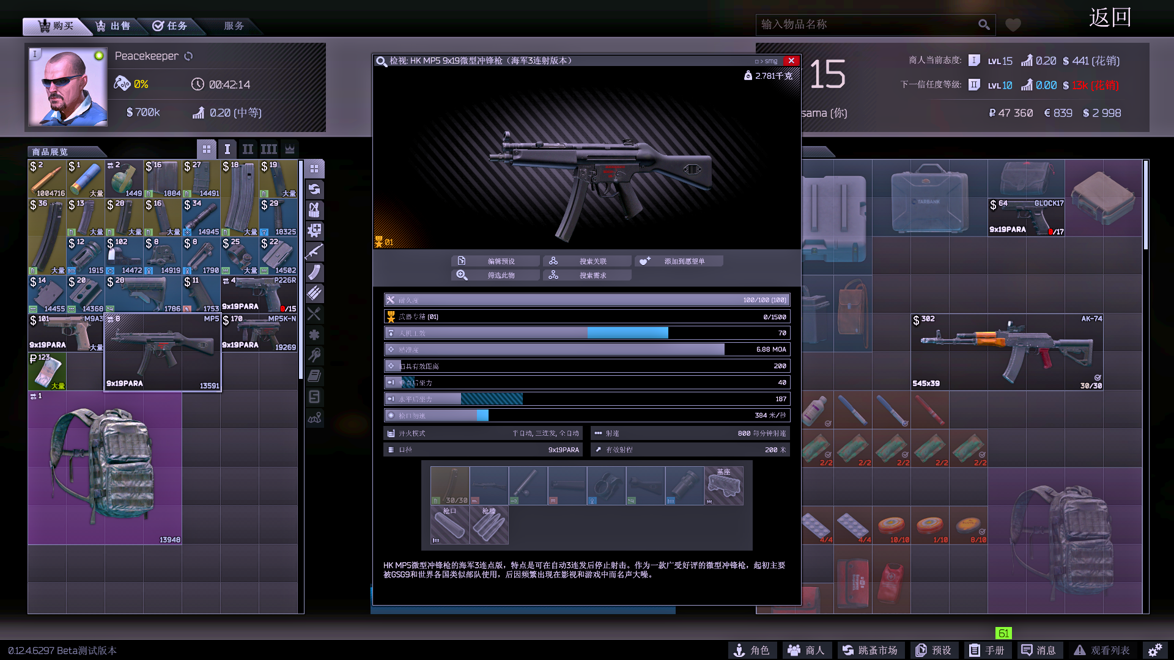Switch to the 购买 tab
The image size is (1174, 660).
(x=56, y=26)
